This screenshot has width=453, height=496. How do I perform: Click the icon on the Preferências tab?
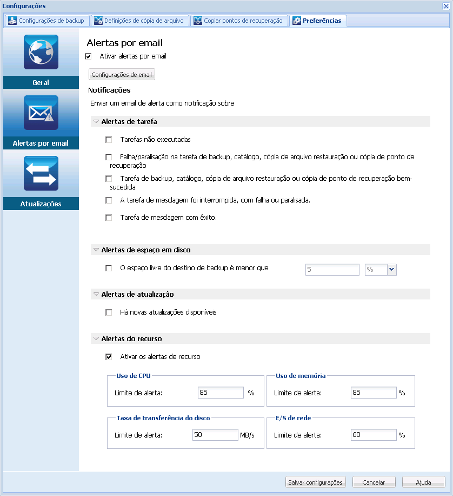(296, 20)
